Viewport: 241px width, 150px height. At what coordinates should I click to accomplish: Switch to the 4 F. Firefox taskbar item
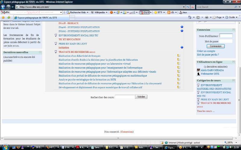52,147
